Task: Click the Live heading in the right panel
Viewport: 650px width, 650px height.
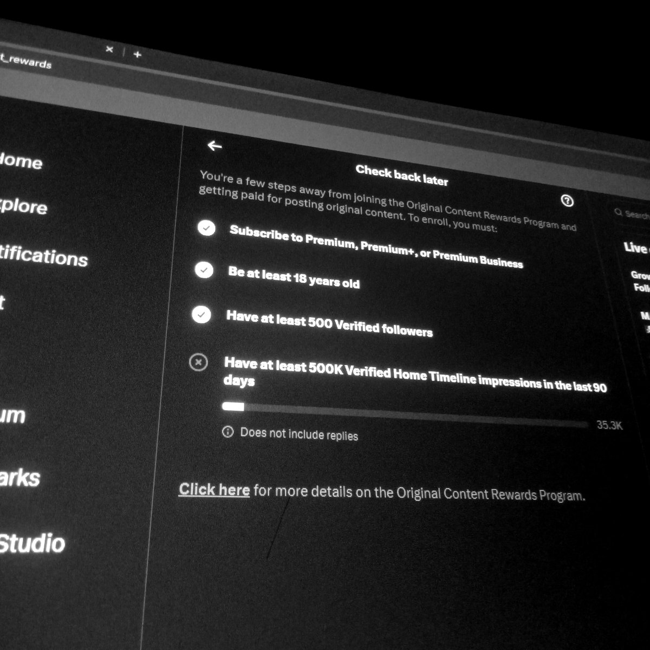Action: coord(636,248)
